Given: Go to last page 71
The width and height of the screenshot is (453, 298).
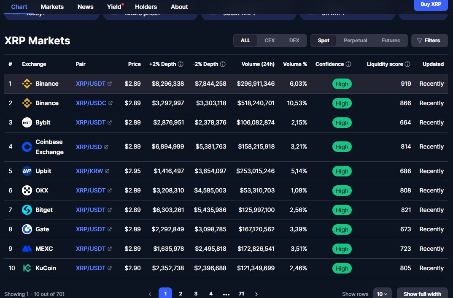Looking at the screenshot, I should pos(241,294).
